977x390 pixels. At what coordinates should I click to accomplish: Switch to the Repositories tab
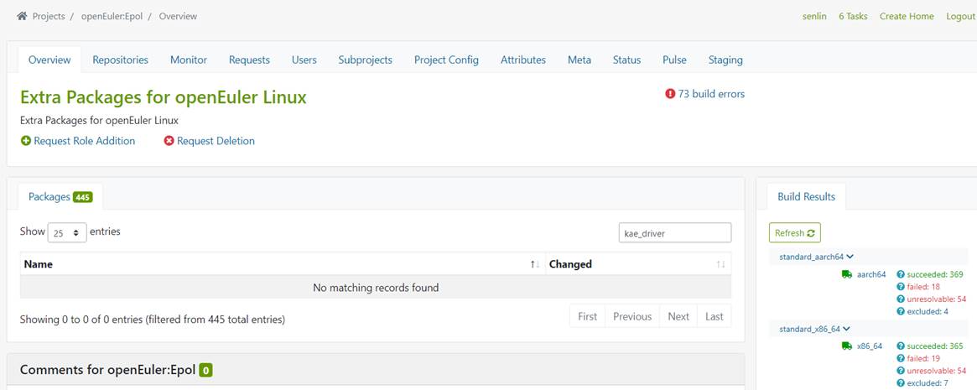[x=120, y=60]
